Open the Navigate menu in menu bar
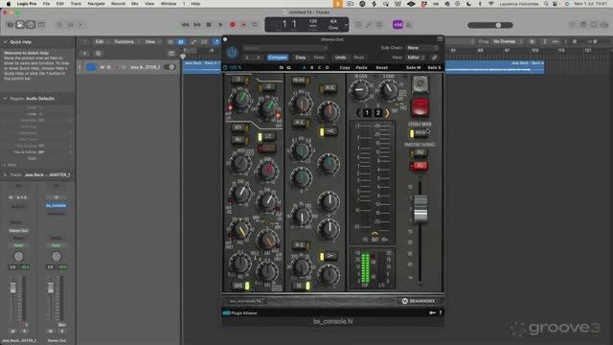 pyautogui.click(x=96, y=4)
